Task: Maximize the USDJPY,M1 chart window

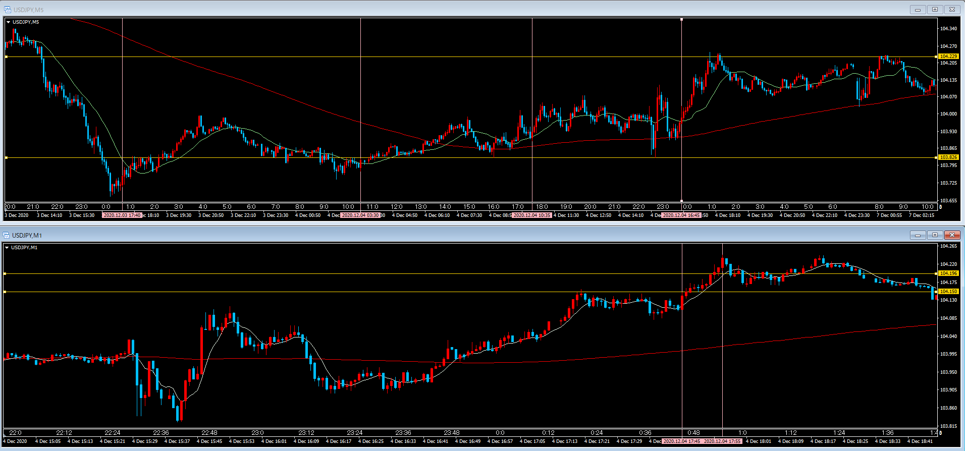Action: (x=935, y=235)
